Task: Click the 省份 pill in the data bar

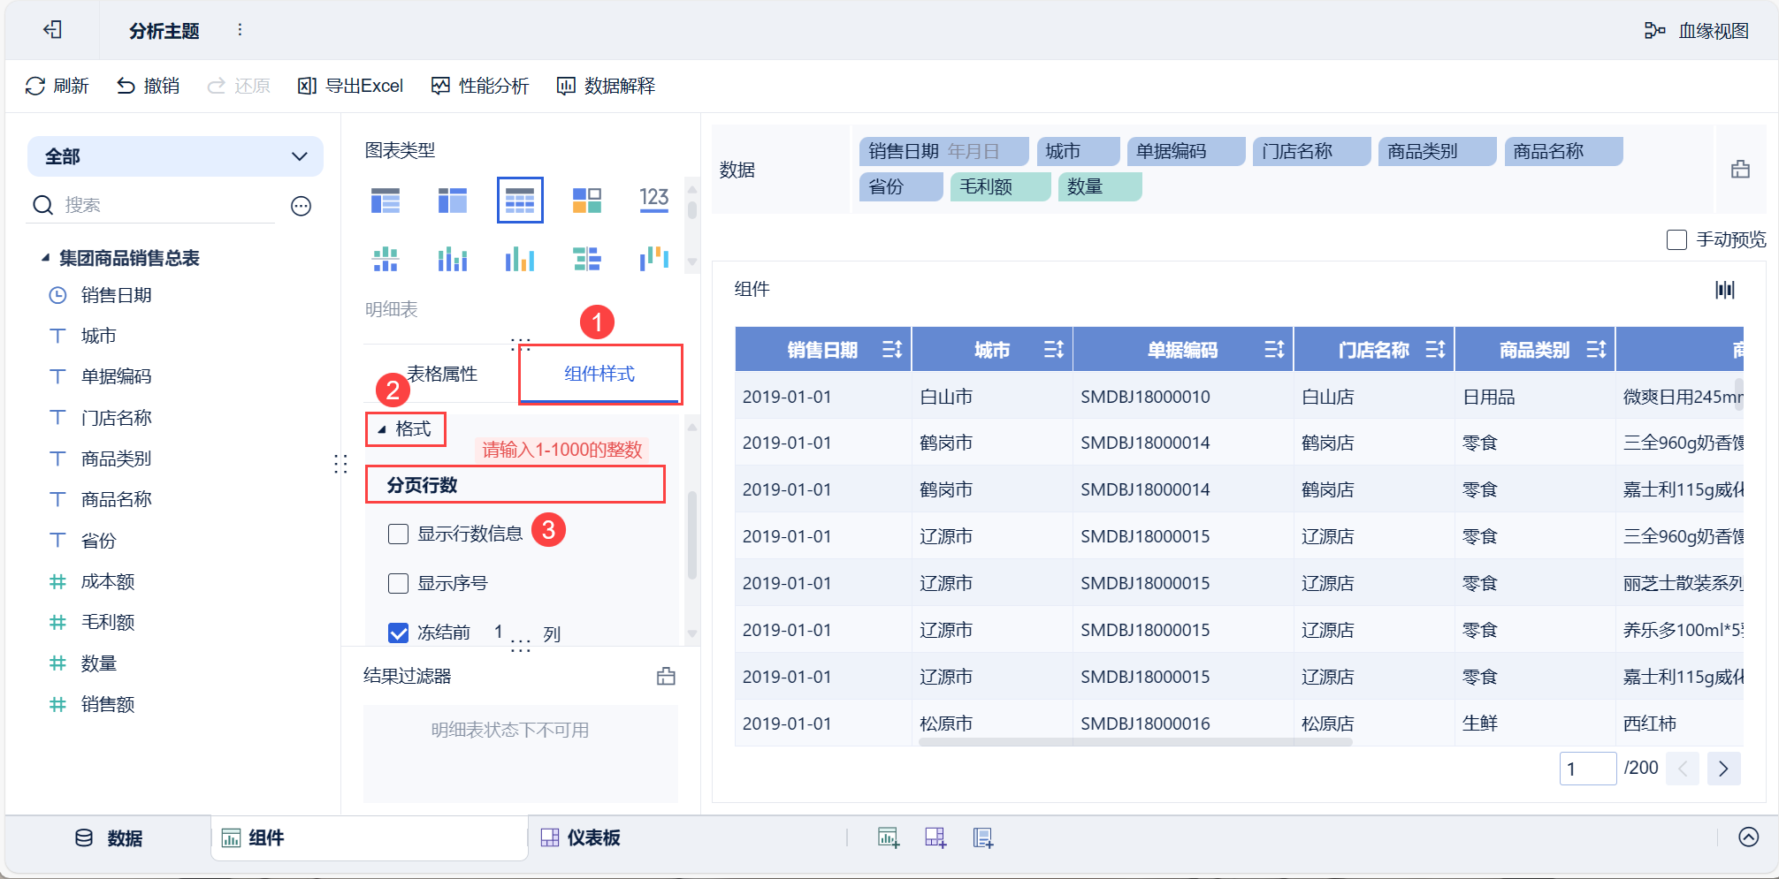Action: 901,186
